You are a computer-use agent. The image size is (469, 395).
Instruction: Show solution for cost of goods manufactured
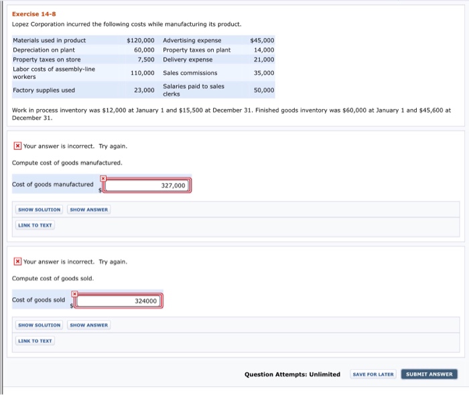[x=40, y=210]
